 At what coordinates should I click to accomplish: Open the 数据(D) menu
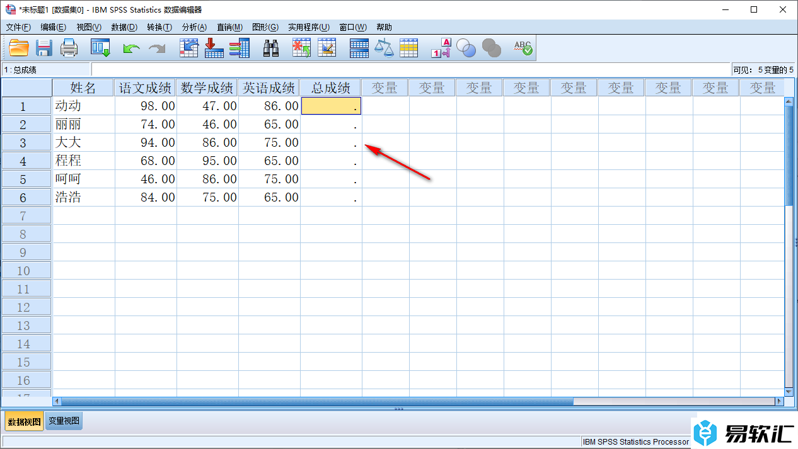coord(124,27)
